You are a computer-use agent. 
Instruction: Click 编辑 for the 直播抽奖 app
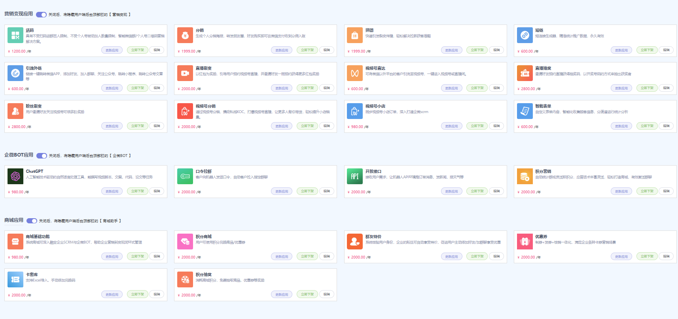click(x=666, y=88)
